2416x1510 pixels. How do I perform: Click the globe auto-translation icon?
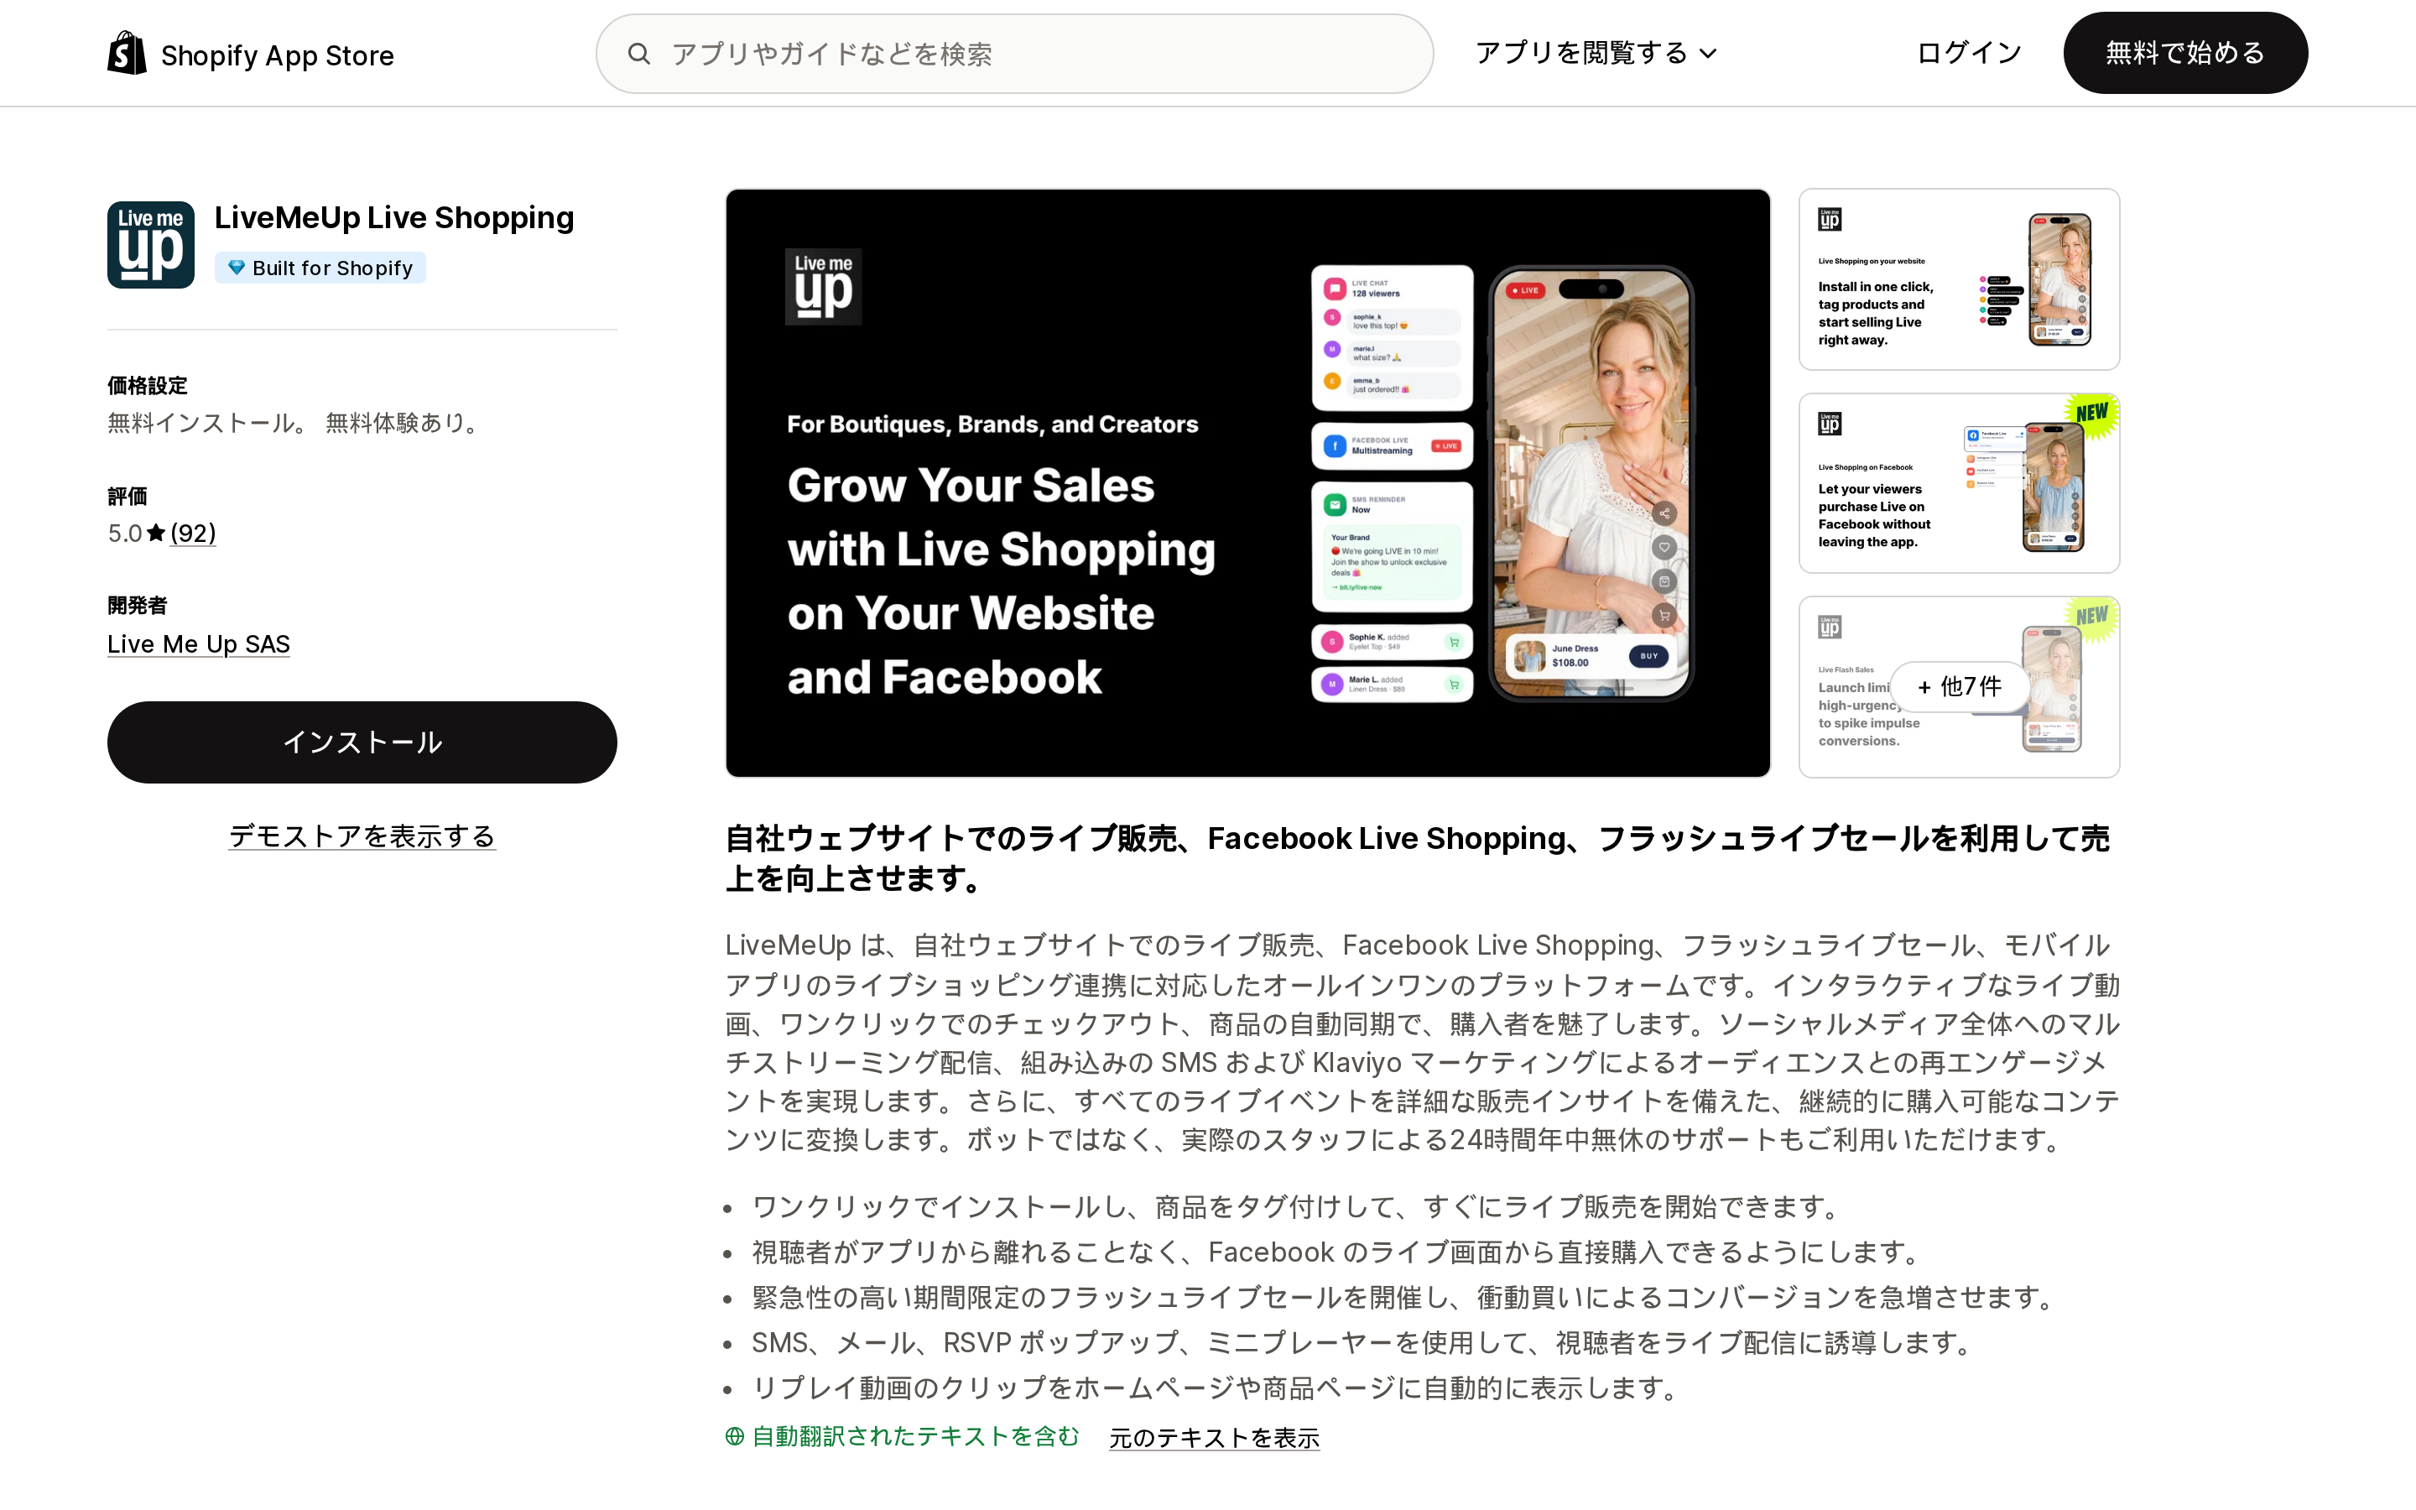[735, 1436]
